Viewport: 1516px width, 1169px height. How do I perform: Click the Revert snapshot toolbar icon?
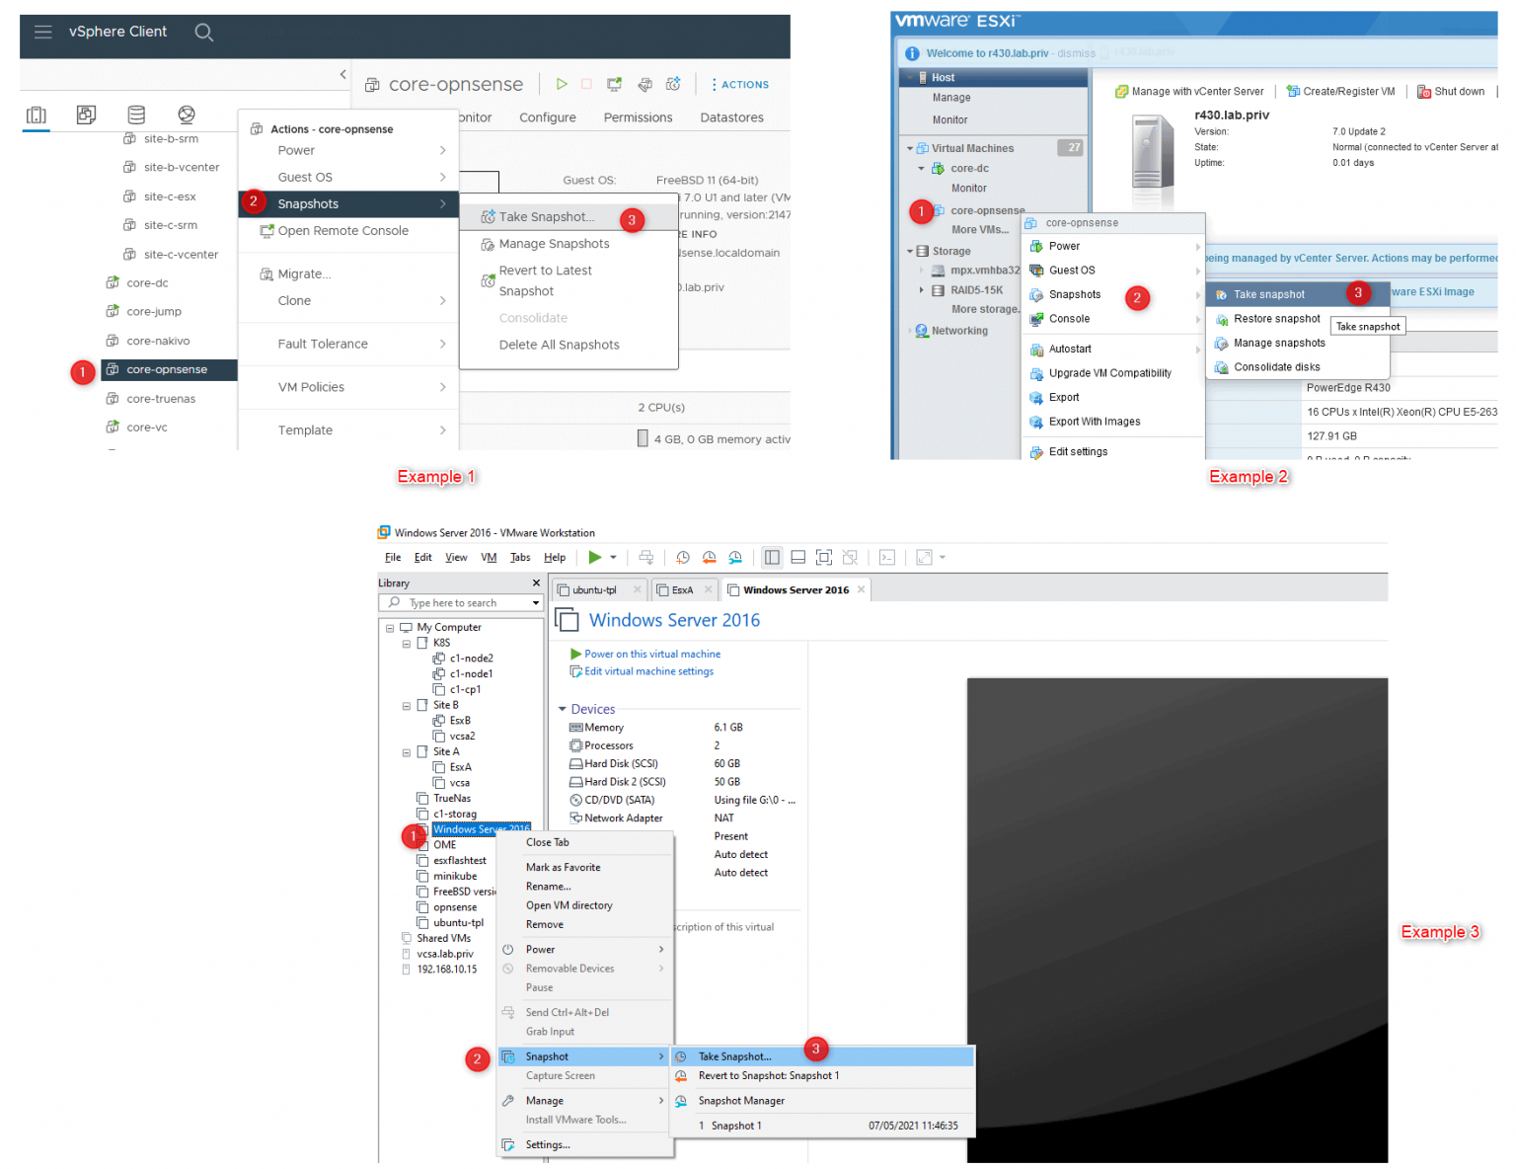[710, 558]
